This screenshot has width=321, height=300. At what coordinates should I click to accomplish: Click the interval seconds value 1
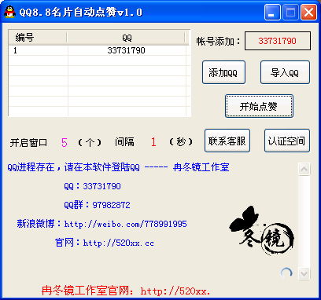(x=153, y=142)
